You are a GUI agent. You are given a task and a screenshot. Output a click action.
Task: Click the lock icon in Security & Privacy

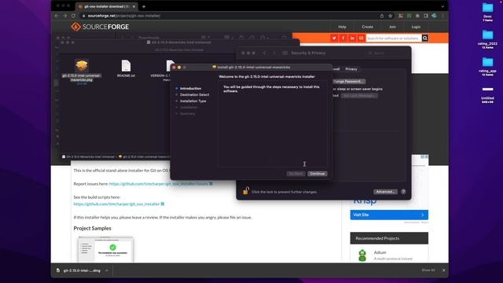click(x=246, y=191)
